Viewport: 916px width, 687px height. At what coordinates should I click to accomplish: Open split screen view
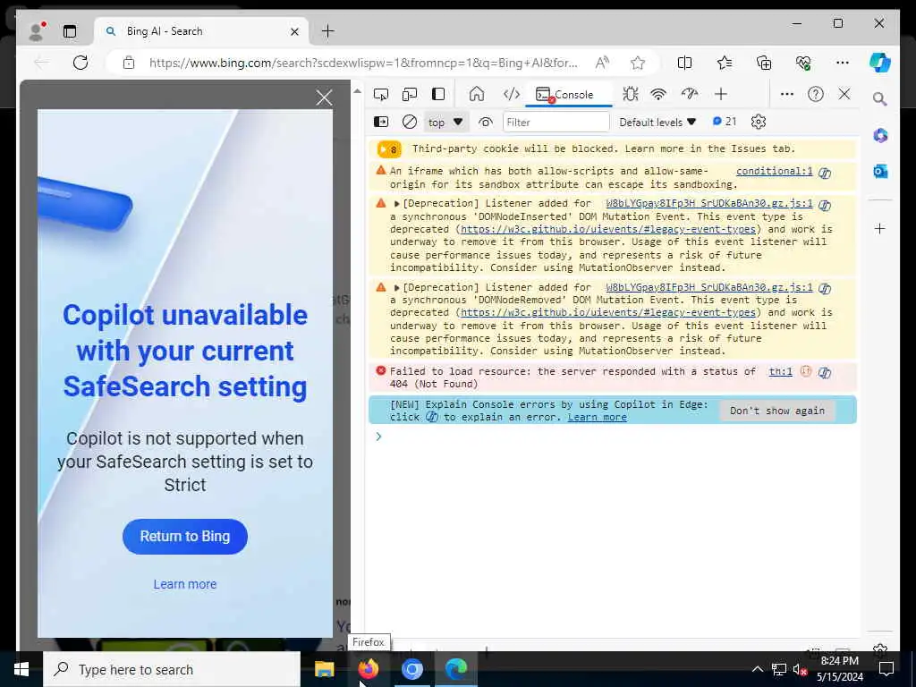pyautogui.click(x=684, y=63)
